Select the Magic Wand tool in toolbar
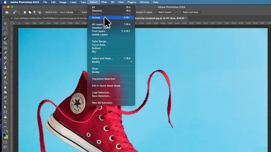 click(5, 38)
